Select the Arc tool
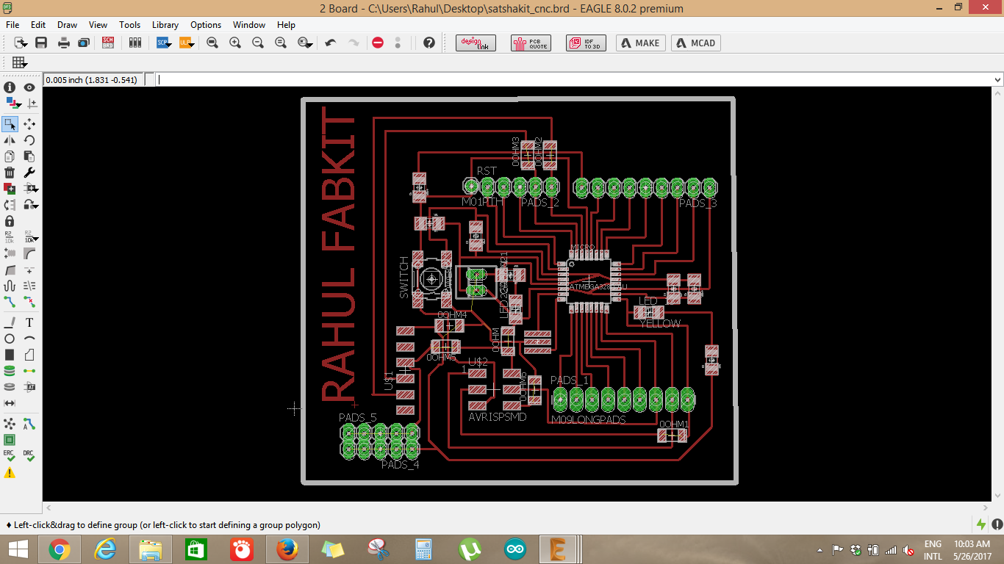 click(29, 339)
